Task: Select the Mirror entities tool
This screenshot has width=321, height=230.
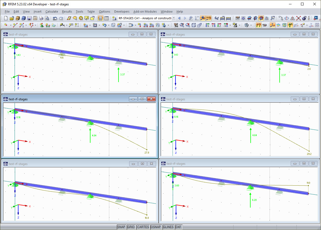Action: coord(292,18)
